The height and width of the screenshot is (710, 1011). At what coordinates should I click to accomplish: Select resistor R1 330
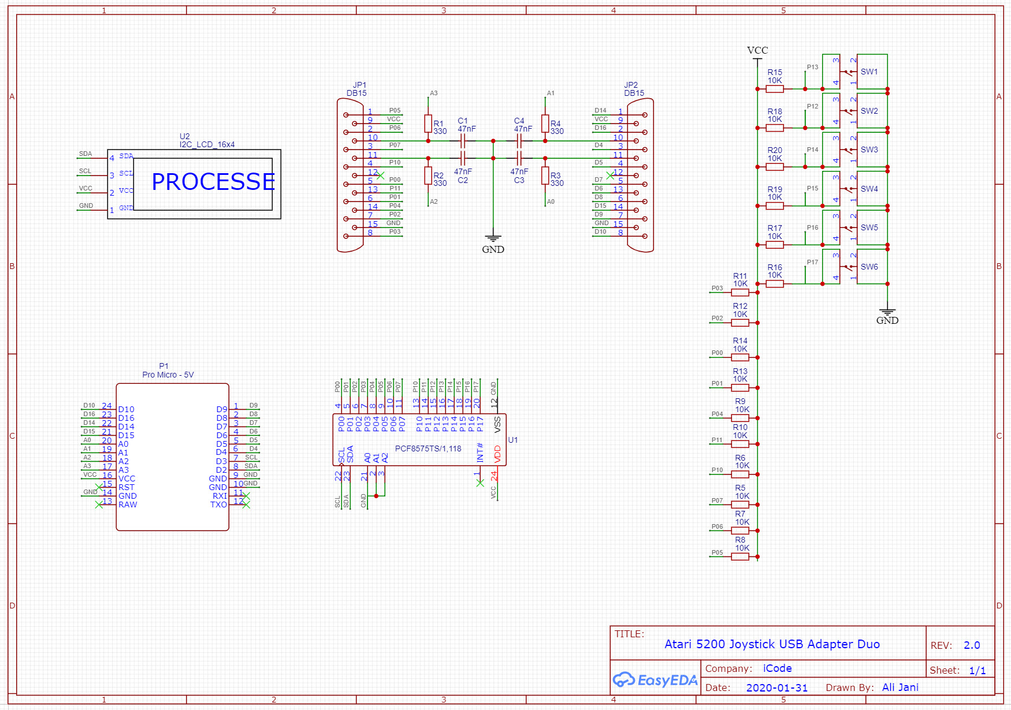[428, 124]
